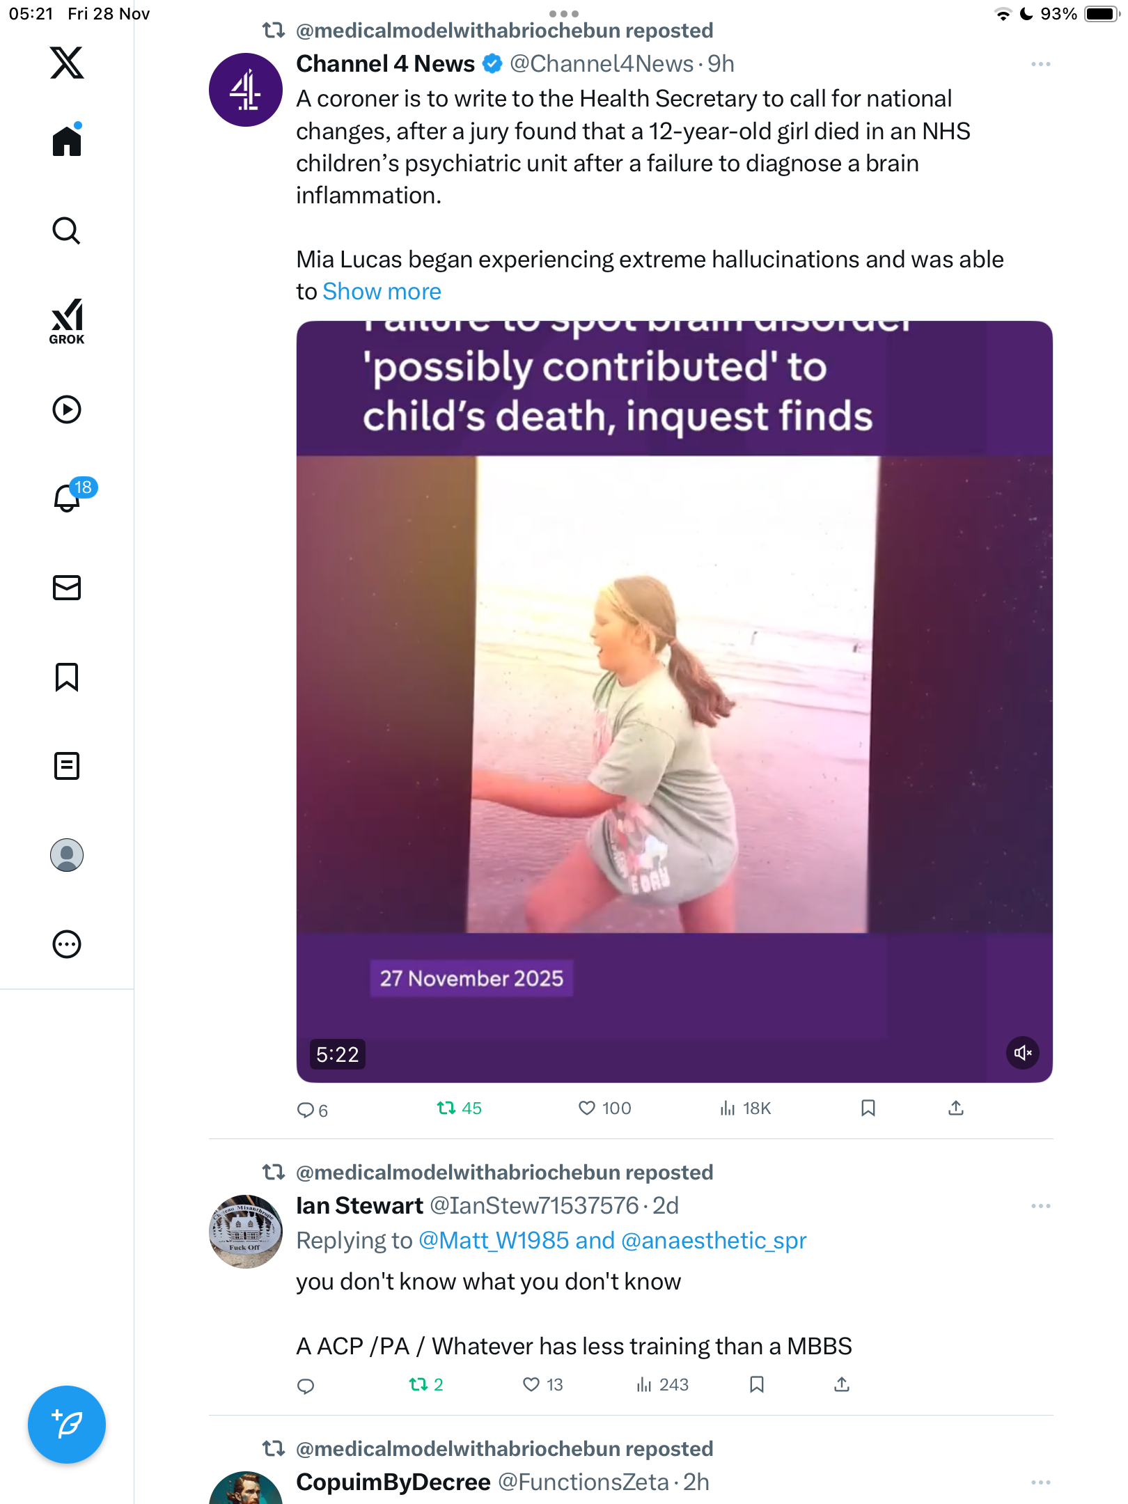Expand the sidebar More menu

point(67,944)
